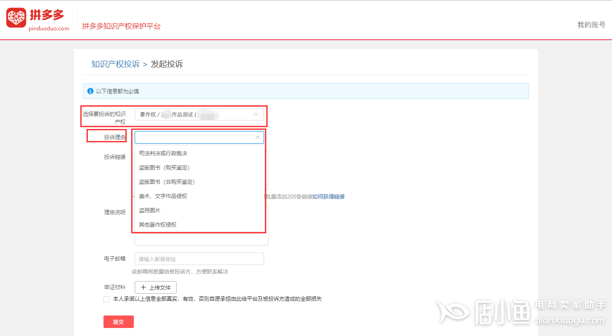The width and height of the screenshot is (612, 336).
Task: Click the blue info icon in notice bar
Action: pyautogui.click(x=90, y=91)
